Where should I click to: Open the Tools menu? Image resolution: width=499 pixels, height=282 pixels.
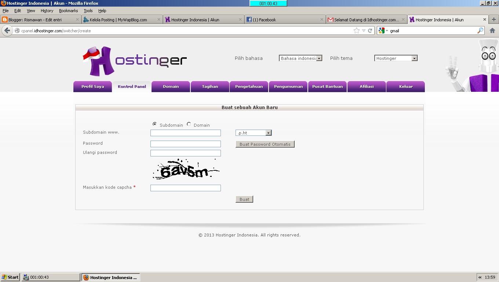pyautogui.click(x=88, y=11)
